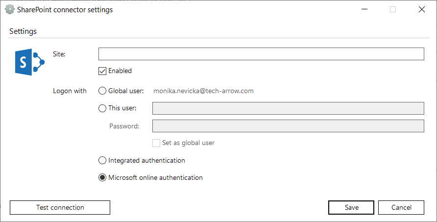Select the This user radio option
Image resolution: width=437 pixels, height=222 pixels.
[102, 108]
